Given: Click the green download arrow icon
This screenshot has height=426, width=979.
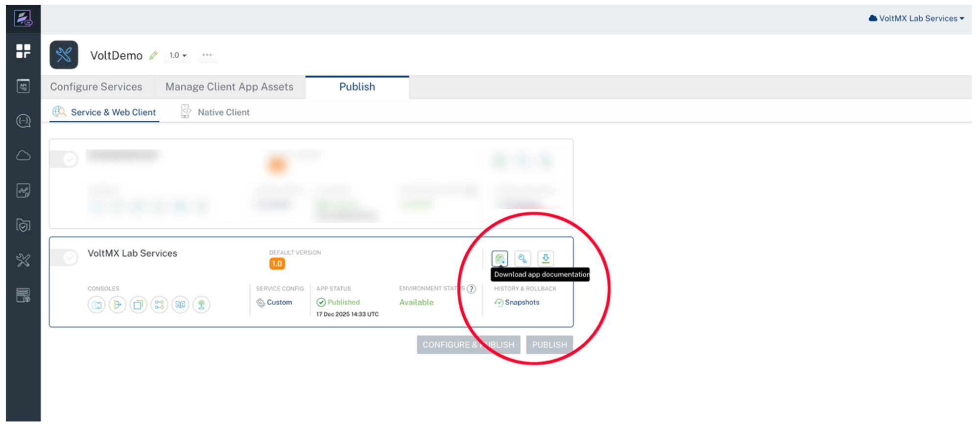Looking at the screenshot, I should click(x=546, y=258).
